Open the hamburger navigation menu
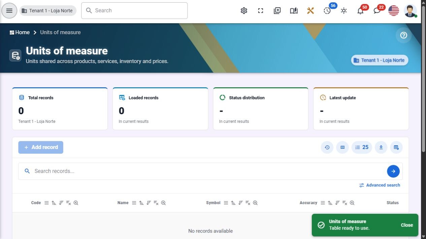This screenshot has height=239, width=426. [9, 11]
